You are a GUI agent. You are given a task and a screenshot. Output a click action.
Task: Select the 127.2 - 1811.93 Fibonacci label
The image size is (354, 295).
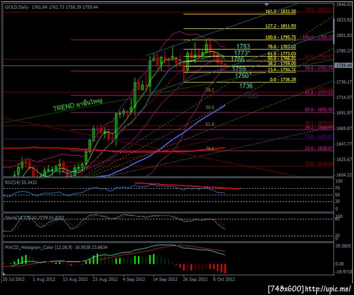pos(281,26)
